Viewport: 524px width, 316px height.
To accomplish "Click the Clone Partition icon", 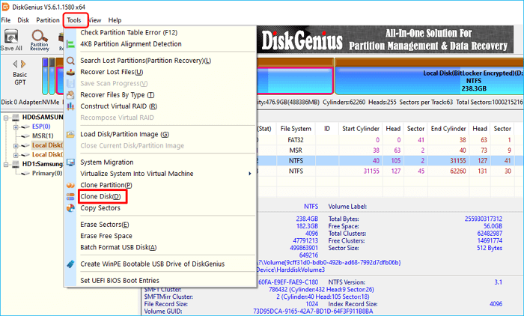I will pyautogui.click(x=70, y=185).
